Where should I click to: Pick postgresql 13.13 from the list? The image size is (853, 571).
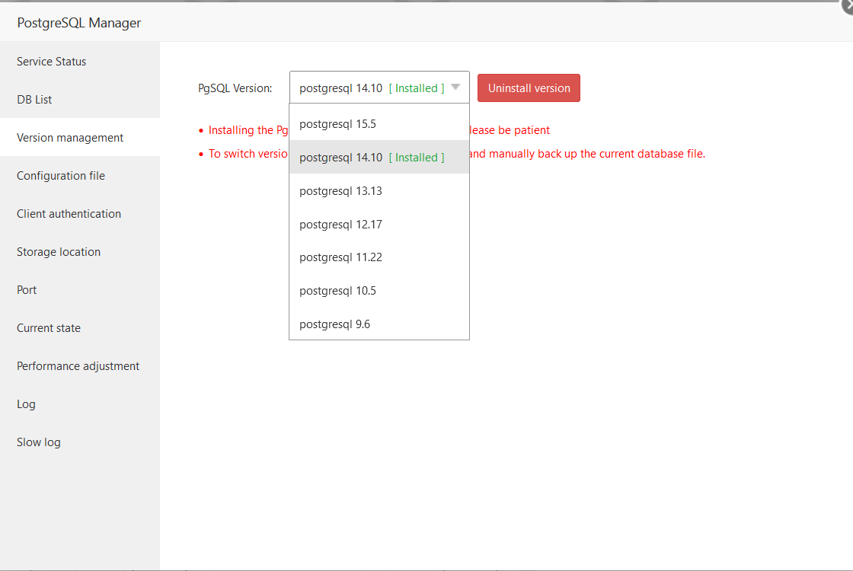pyautogui.click(x=379, y=191)
